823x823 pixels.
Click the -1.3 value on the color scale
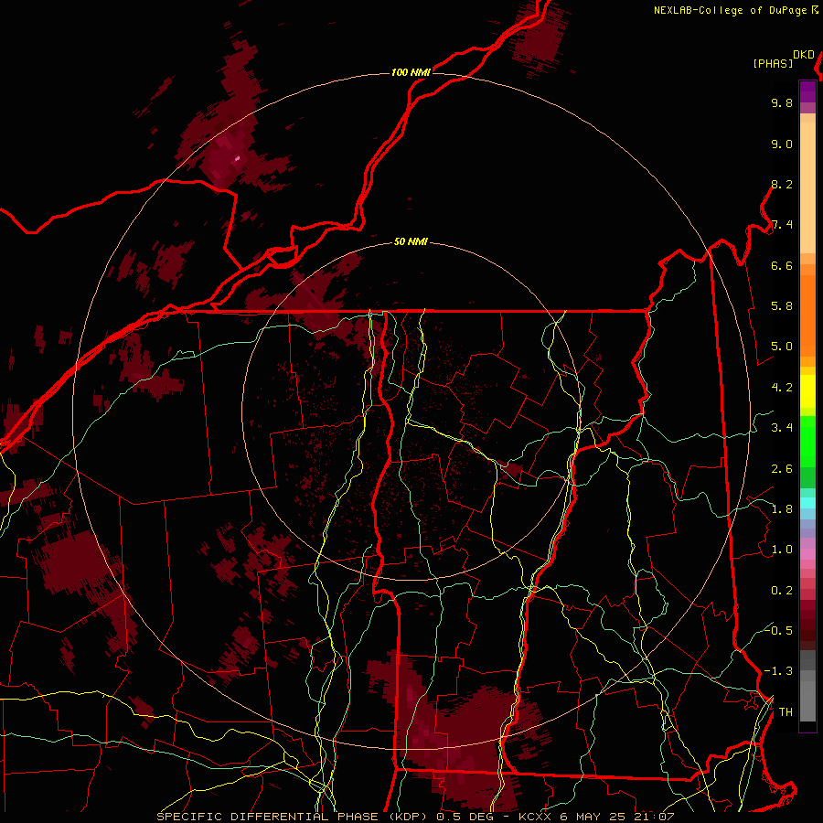click(x=779, y=671)
